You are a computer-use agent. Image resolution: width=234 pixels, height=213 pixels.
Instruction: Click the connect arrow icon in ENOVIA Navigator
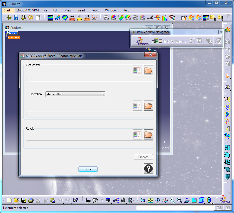click(155, 41)
